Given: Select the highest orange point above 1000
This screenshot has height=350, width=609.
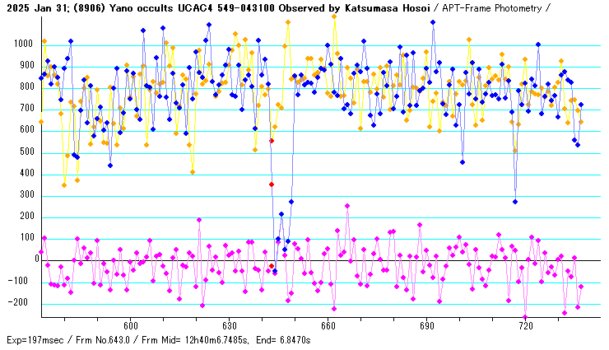Looking at the screenshot, I should [x=334, y=16].
